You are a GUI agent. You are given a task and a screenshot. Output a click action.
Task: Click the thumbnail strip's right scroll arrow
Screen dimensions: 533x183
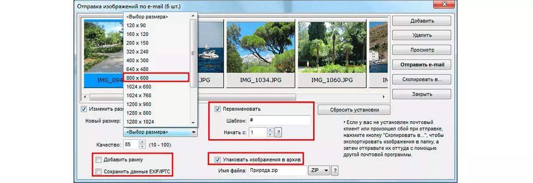pos(385,97)
